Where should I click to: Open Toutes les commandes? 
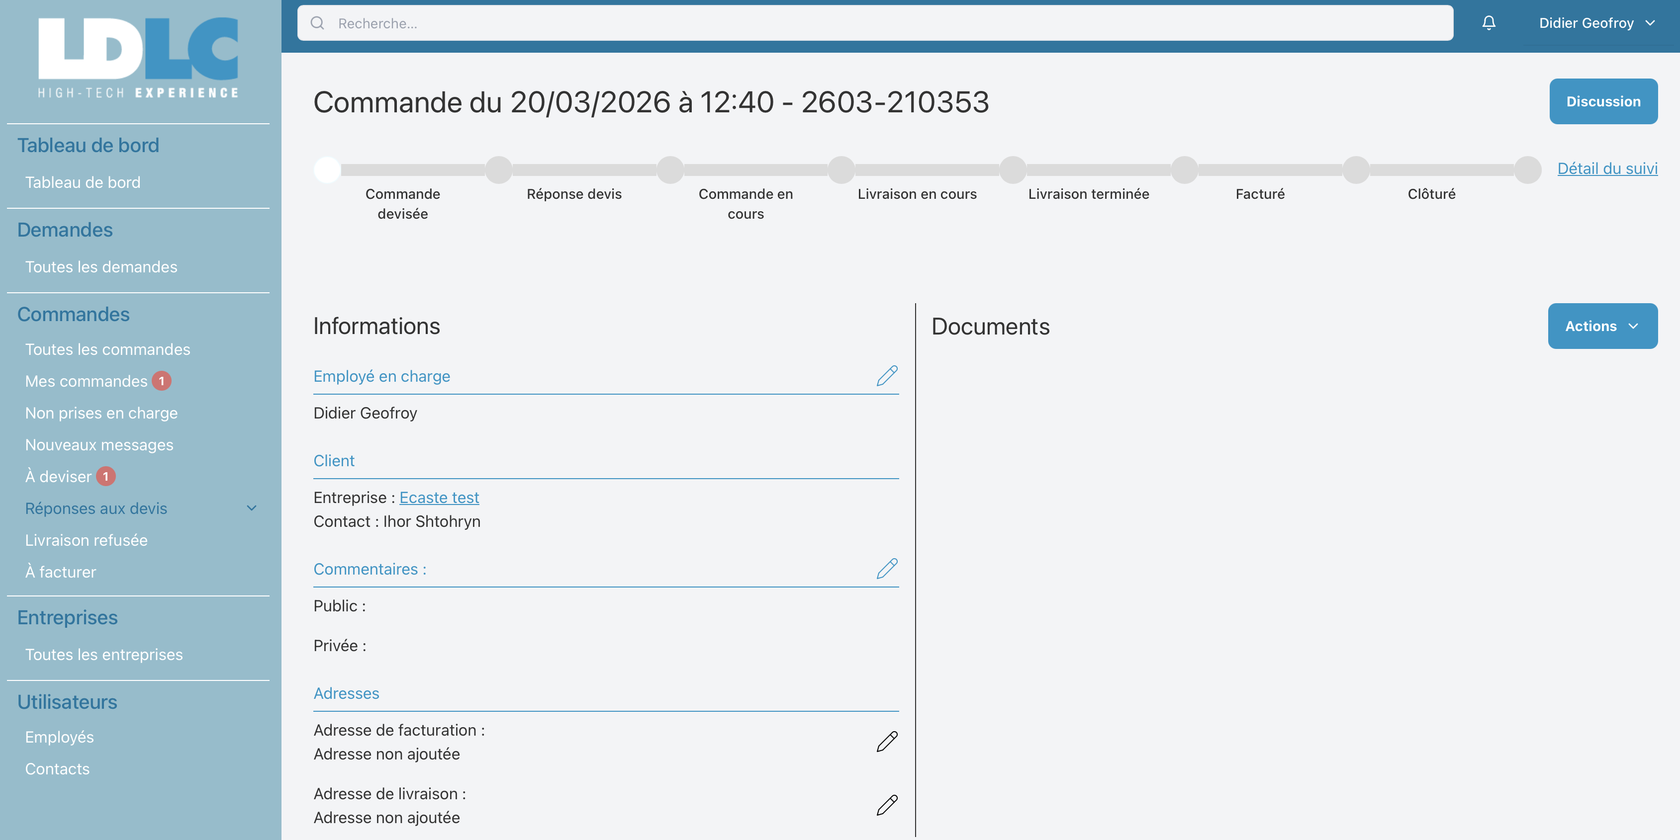(x=107, y=349)
